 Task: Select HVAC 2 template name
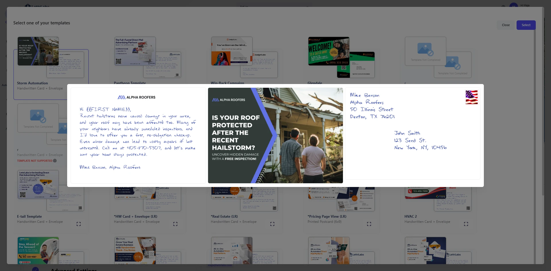(411, 217)
